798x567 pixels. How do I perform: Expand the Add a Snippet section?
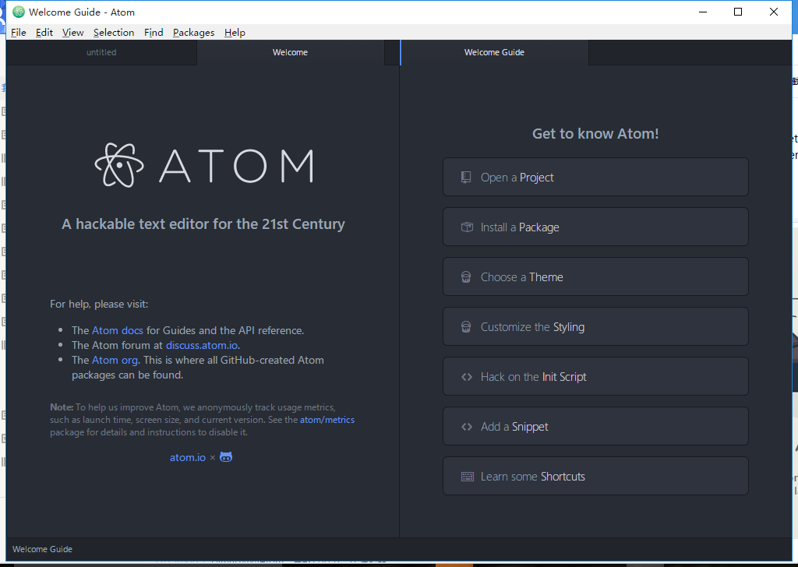pyautogui.click(x=595, y=426)
